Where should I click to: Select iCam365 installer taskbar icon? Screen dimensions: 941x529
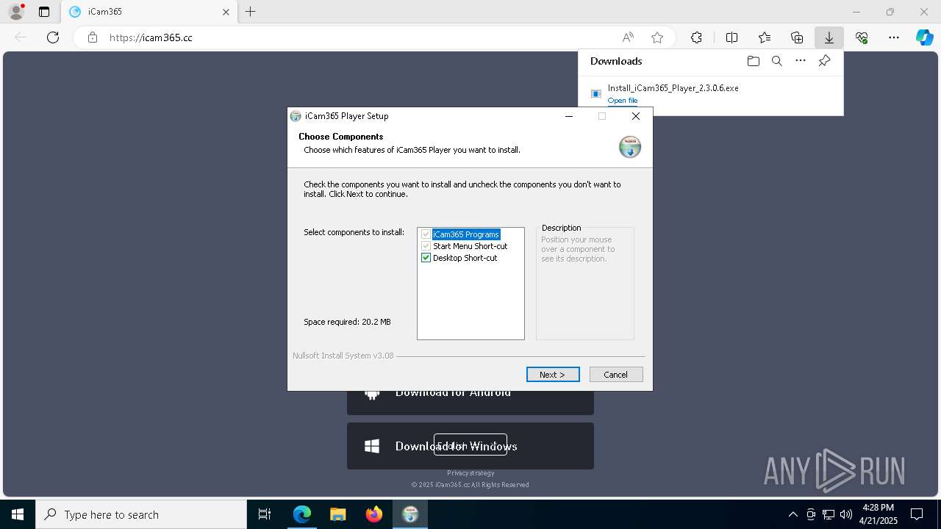[x=410, y=514]
